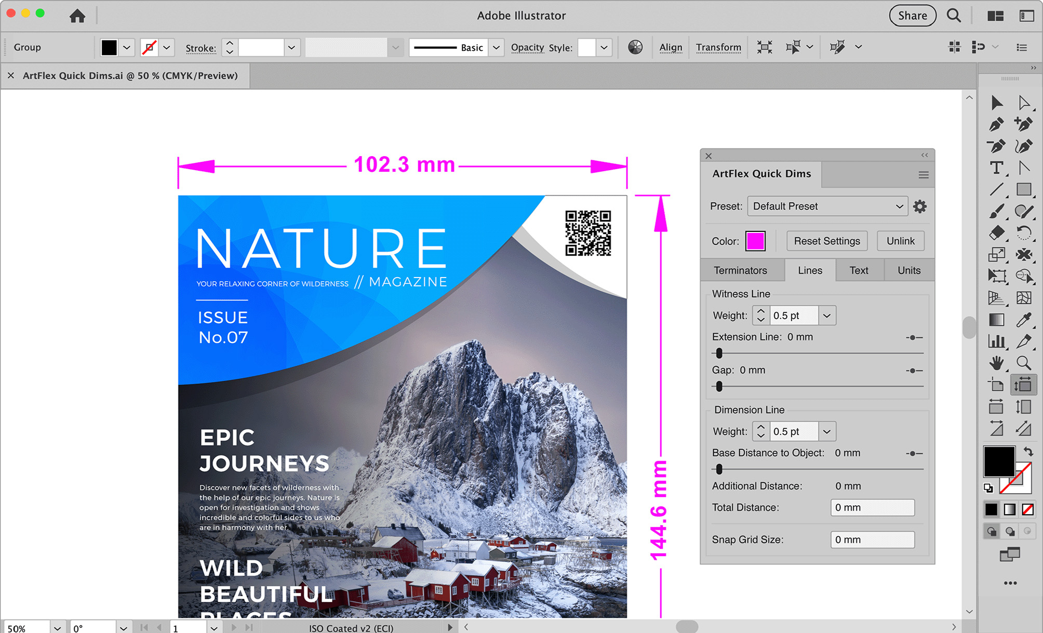
Task: Click the Home icon
Action: (77, 16)
